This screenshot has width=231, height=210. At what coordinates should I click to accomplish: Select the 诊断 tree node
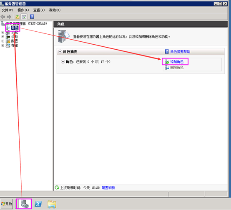point(15,37)
